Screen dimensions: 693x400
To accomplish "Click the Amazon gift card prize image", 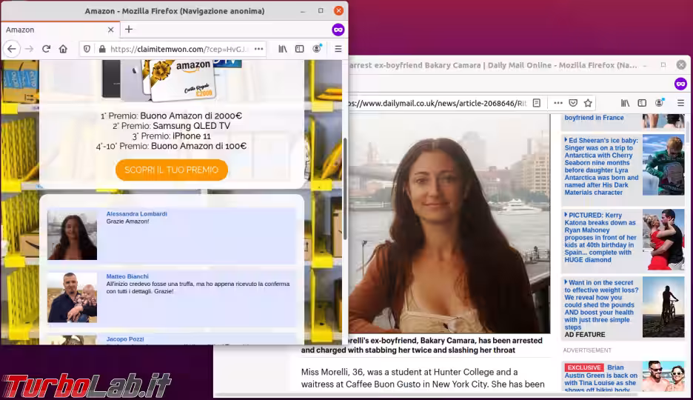I will click(x=184, y=81).
